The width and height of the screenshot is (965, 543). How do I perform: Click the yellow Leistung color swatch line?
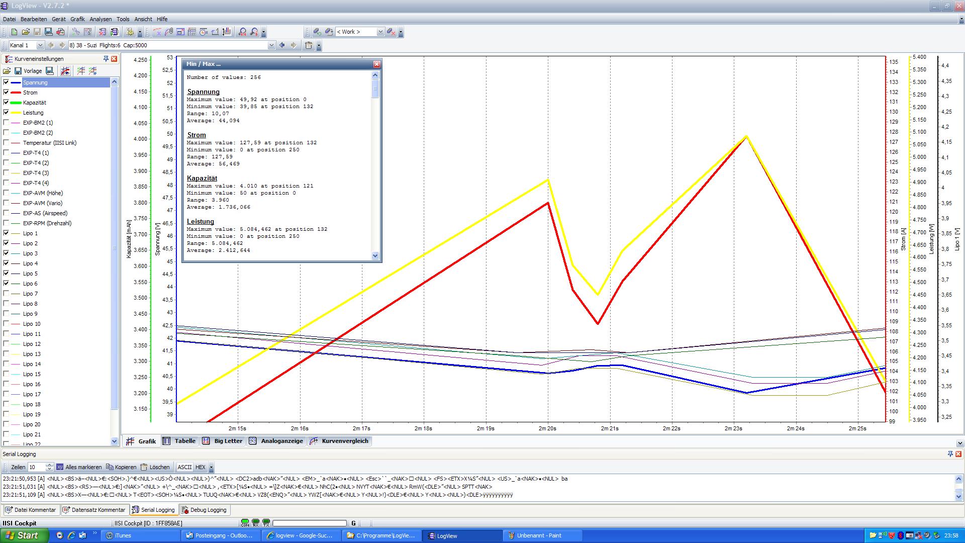pos(16,113)
